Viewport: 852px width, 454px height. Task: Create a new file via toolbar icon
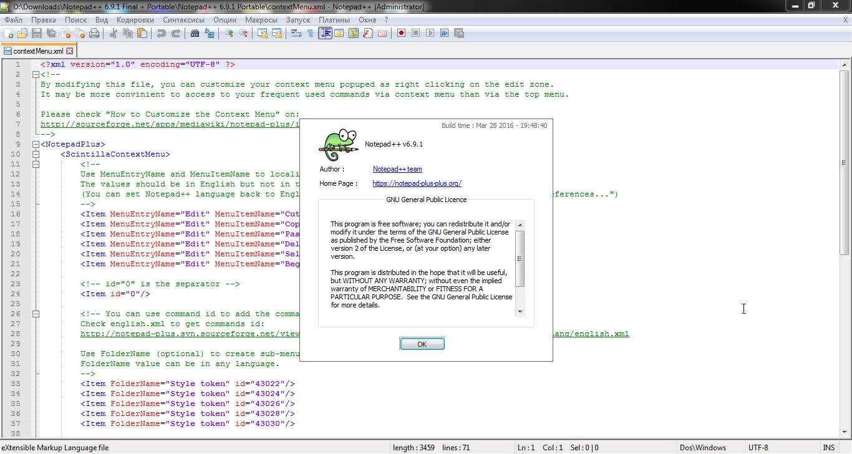pos(8,33)
